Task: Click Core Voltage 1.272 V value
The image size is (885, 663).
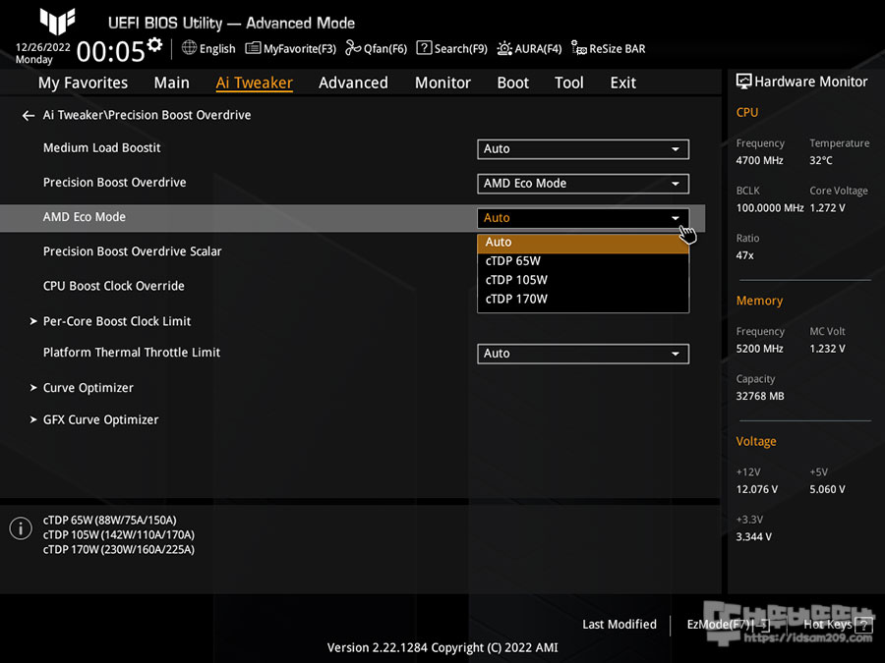Action: (x=827, y=208)
